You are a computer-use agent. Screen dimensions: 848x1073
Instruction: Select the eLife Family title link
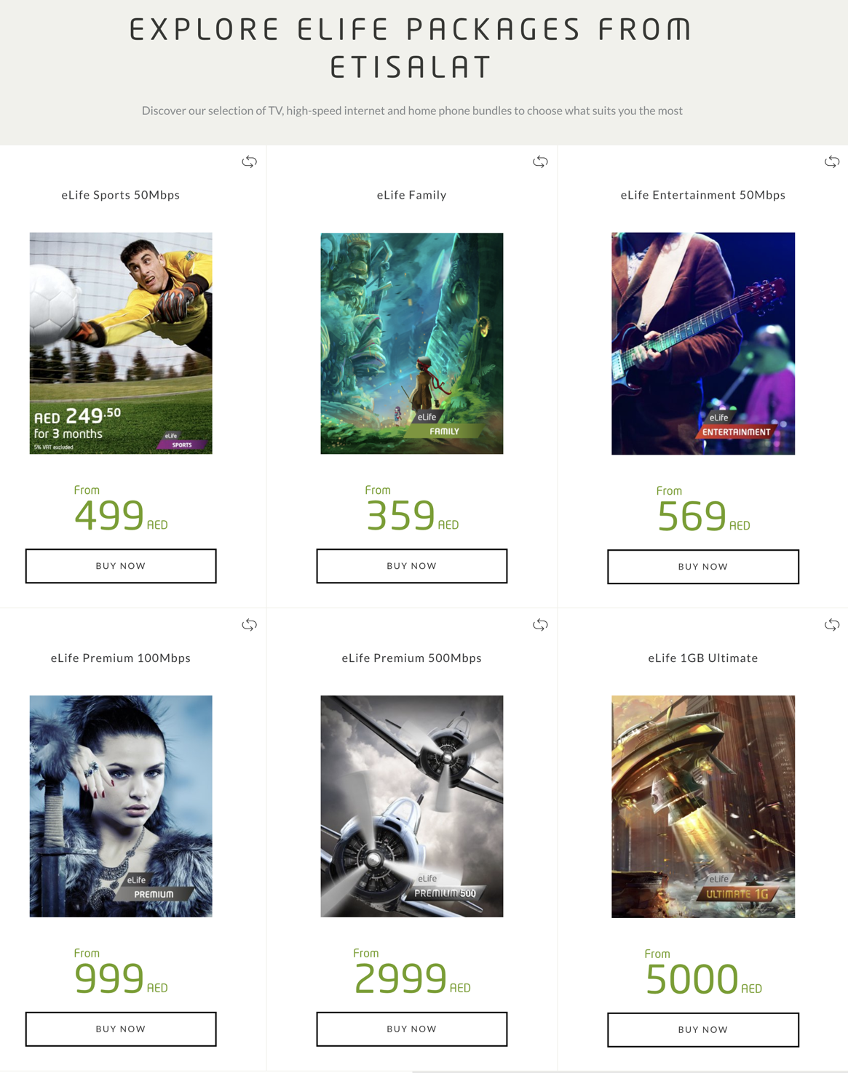coord(412,195)
